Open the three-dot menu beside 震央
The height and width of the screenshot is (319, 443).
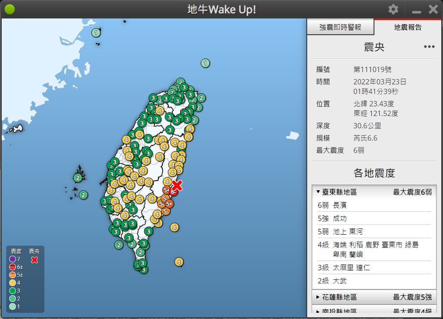point(429,47)
